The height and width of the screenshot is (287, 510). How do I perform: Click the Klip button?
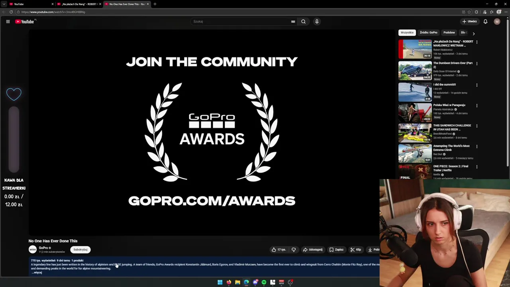(356, 250)
